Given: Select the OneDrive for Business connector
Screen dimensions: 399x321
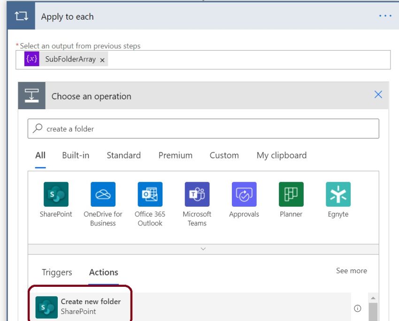Looking at the screenshot, I should [x=103, y=194].
